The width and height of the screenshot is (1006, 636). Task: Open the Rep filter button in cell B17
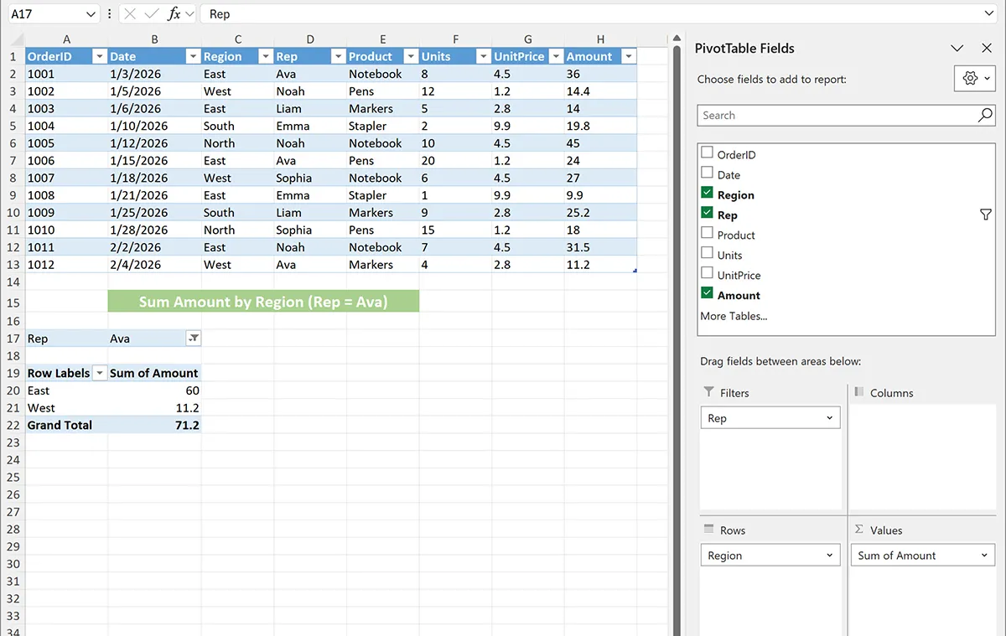tap(193, 339)
